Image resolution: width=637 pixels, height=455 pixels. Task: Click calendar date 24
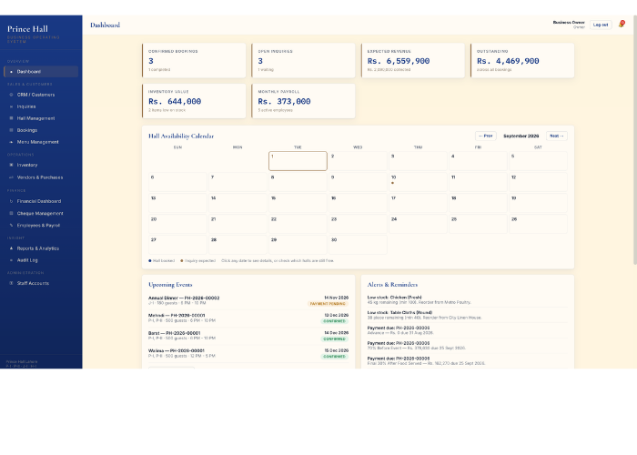(x=418, y=224)
